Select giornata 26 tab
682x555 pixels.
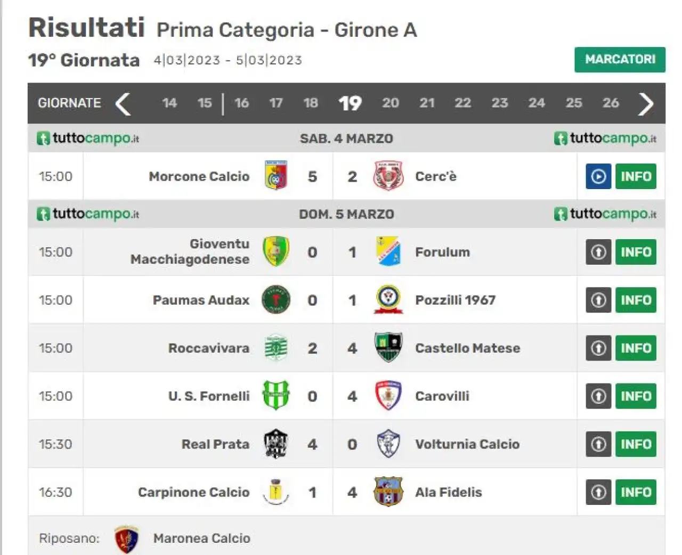611,103
